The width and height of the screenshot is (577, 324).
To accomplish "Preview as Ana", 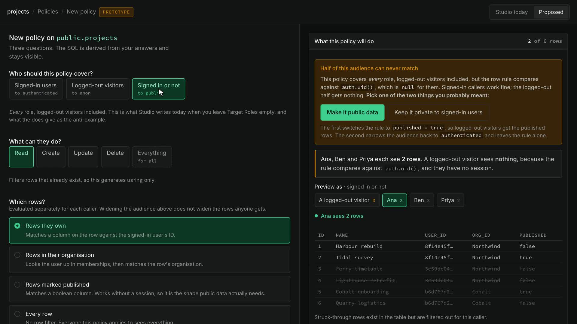I will (394, 200).
